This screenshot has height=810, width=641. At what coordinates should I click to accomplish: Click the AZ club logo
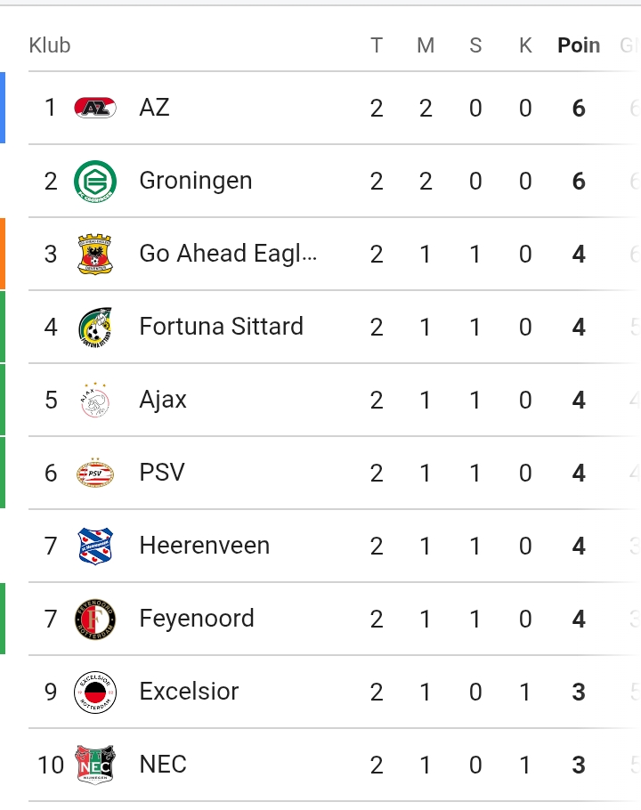pos(95,108)
